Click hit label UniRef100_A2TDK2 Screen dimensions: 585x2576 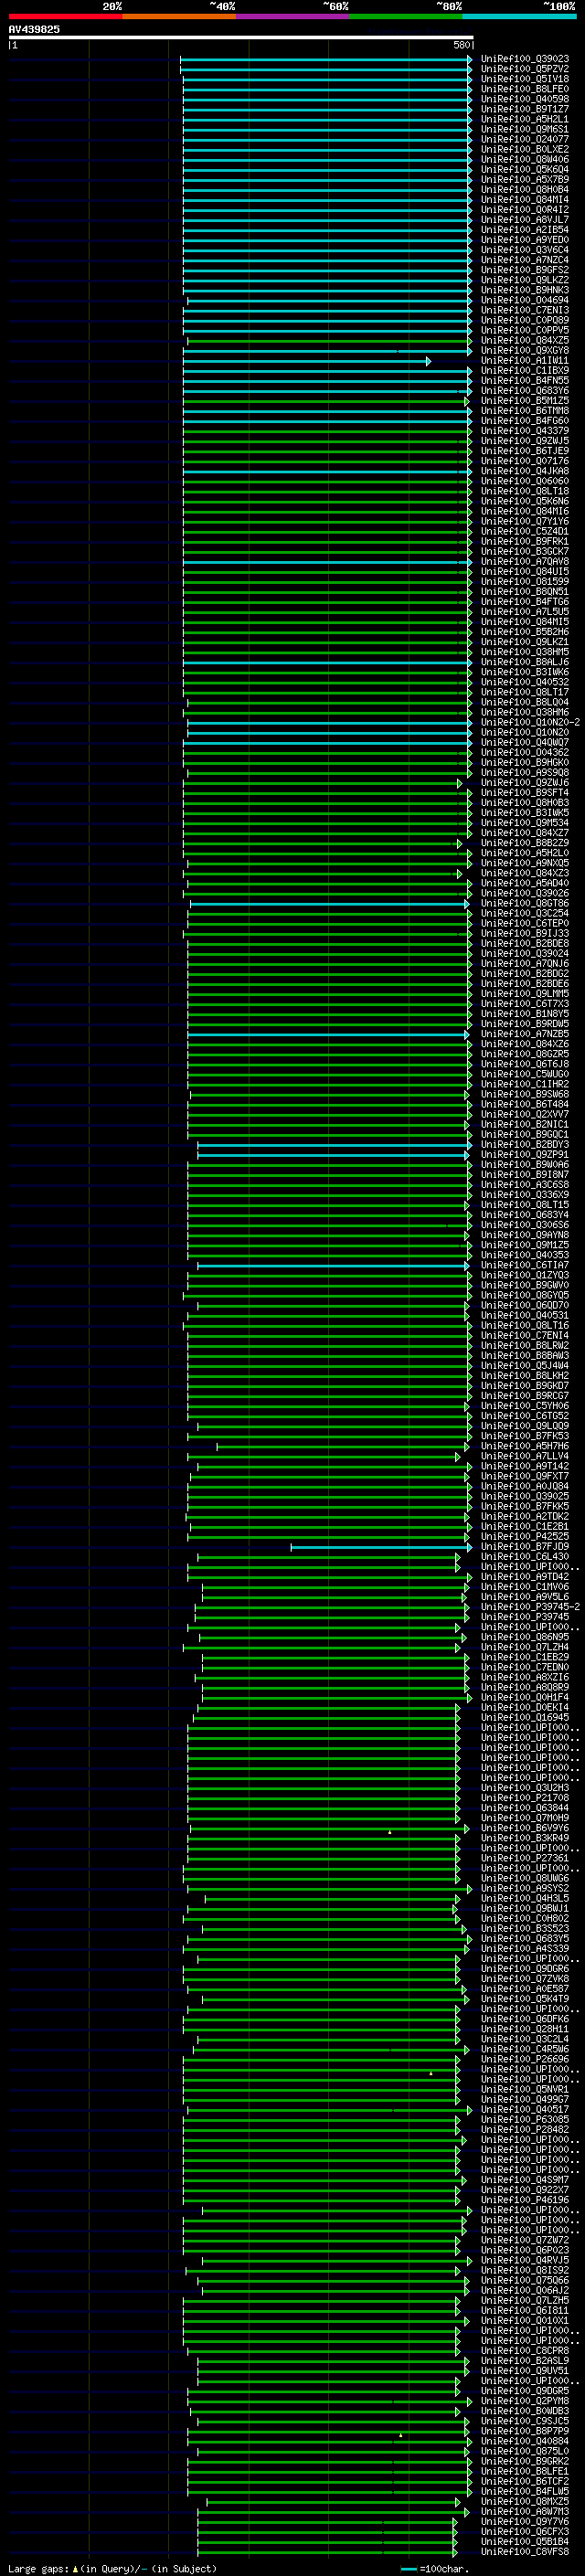coord(525,1516)
